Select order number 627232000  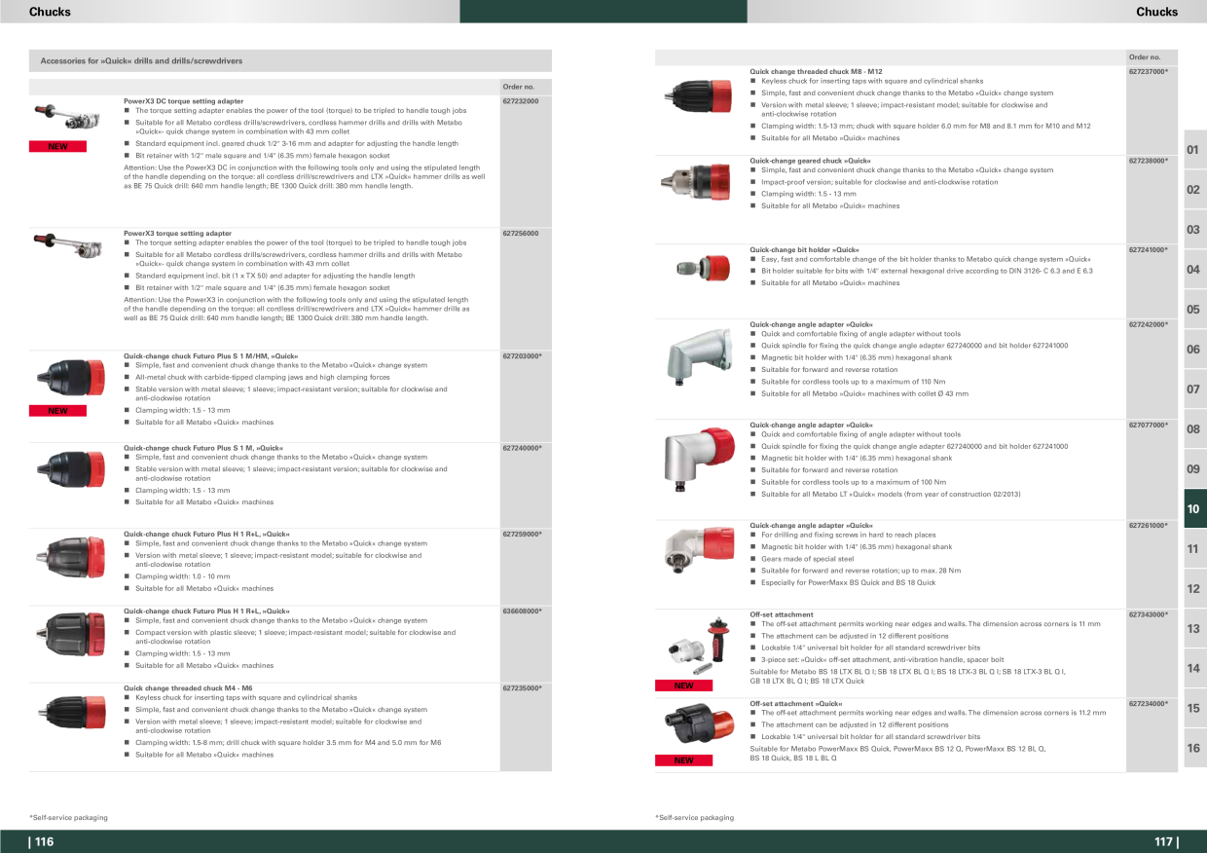click(521, 100)
